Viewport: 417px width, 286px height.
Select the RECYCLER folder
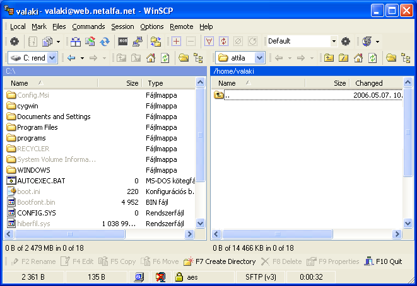coord(28,149)
